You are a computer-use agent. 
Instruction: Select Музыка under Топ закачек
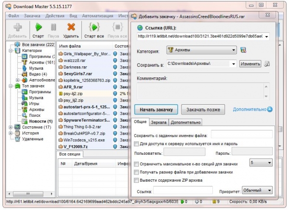click(x=36, y=98)
